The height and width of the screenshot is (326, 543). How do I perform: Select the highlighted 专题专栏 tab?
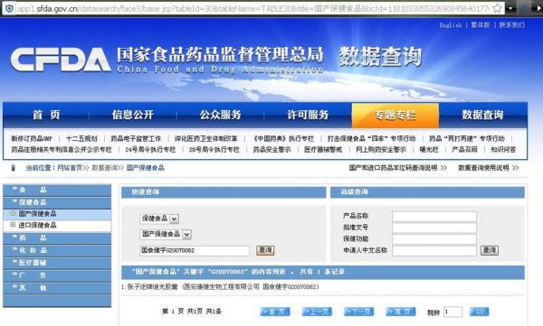[x=395, y=115]
